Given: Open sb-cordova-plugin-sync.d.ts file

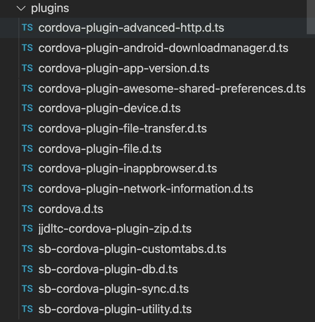Looking at the screenshot, I should (113, 289).
